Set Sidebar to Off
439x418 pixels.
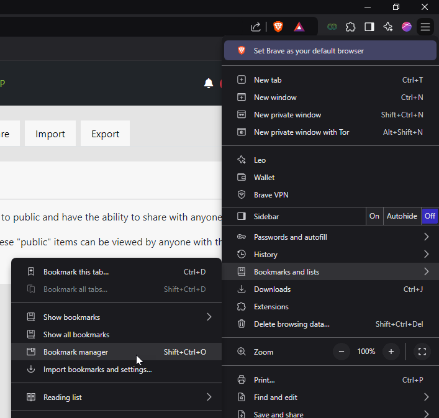point(430,216)
